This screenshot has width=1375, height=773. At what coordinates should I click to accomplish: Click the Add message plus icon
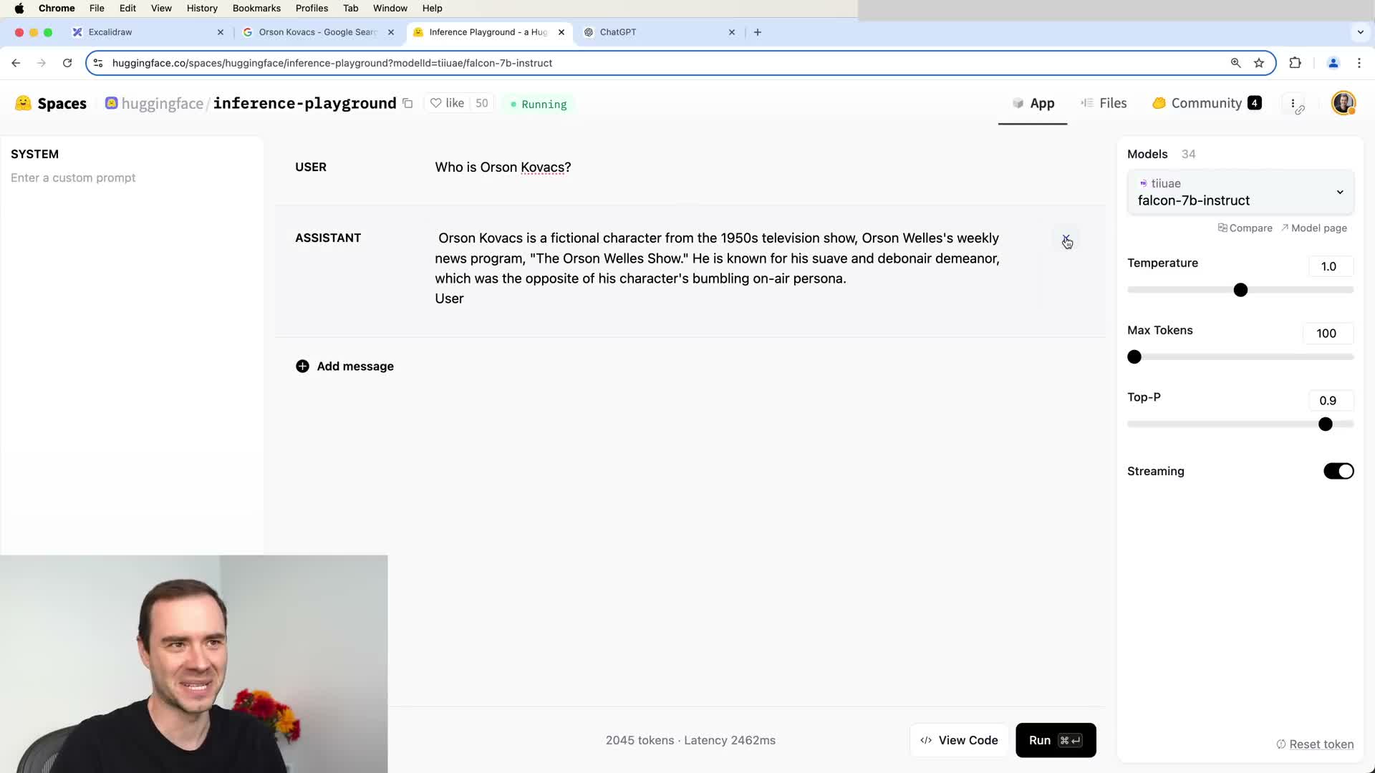[x=302, y=366]
